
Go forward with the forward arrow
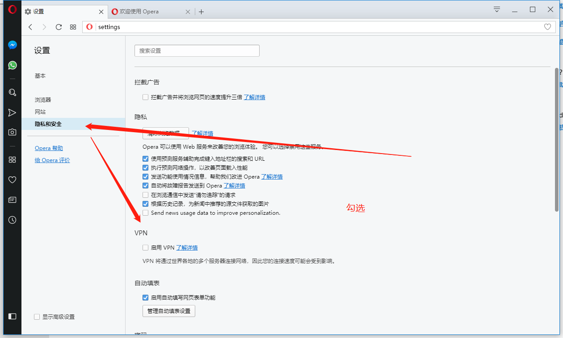(x=44, y=27)
